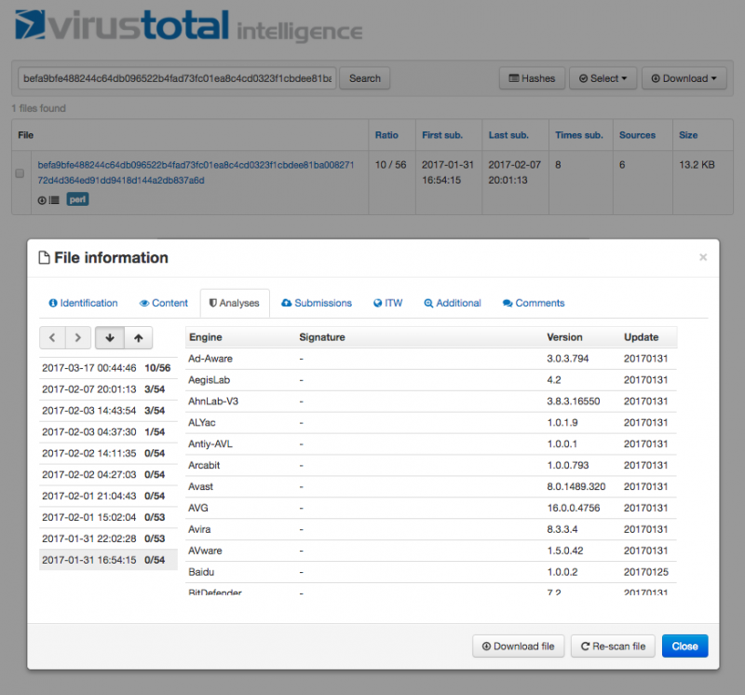The width and height of the screenshot is (745, 695).
Task: Open the Submissions tab
Action: click(317, 303)
